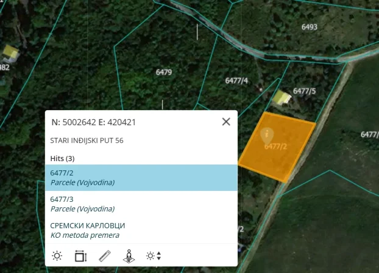This screenshot has height=273, width=379.
Task: Click the info pin marker on the orange parcel
Action: (x=267, y=135)
